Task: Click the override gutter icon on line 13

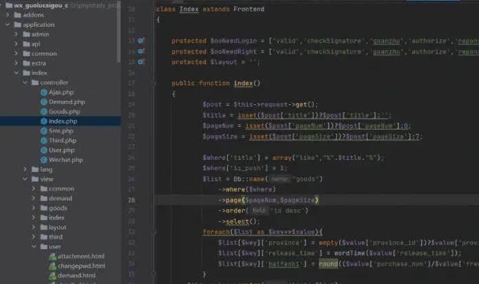Action: click(x=140, y=41)
